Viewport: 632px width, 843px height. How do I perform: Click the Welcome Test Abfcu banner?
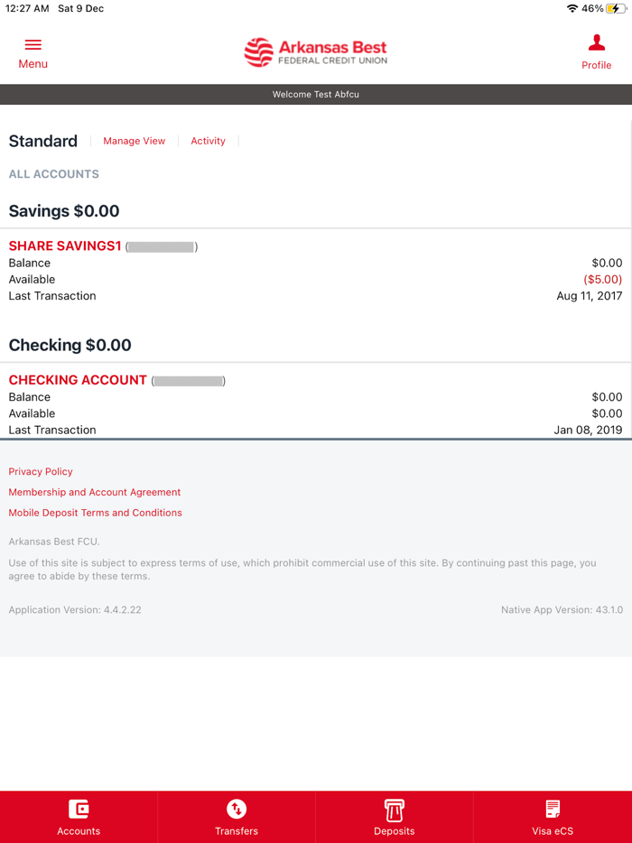coord(315,93)
